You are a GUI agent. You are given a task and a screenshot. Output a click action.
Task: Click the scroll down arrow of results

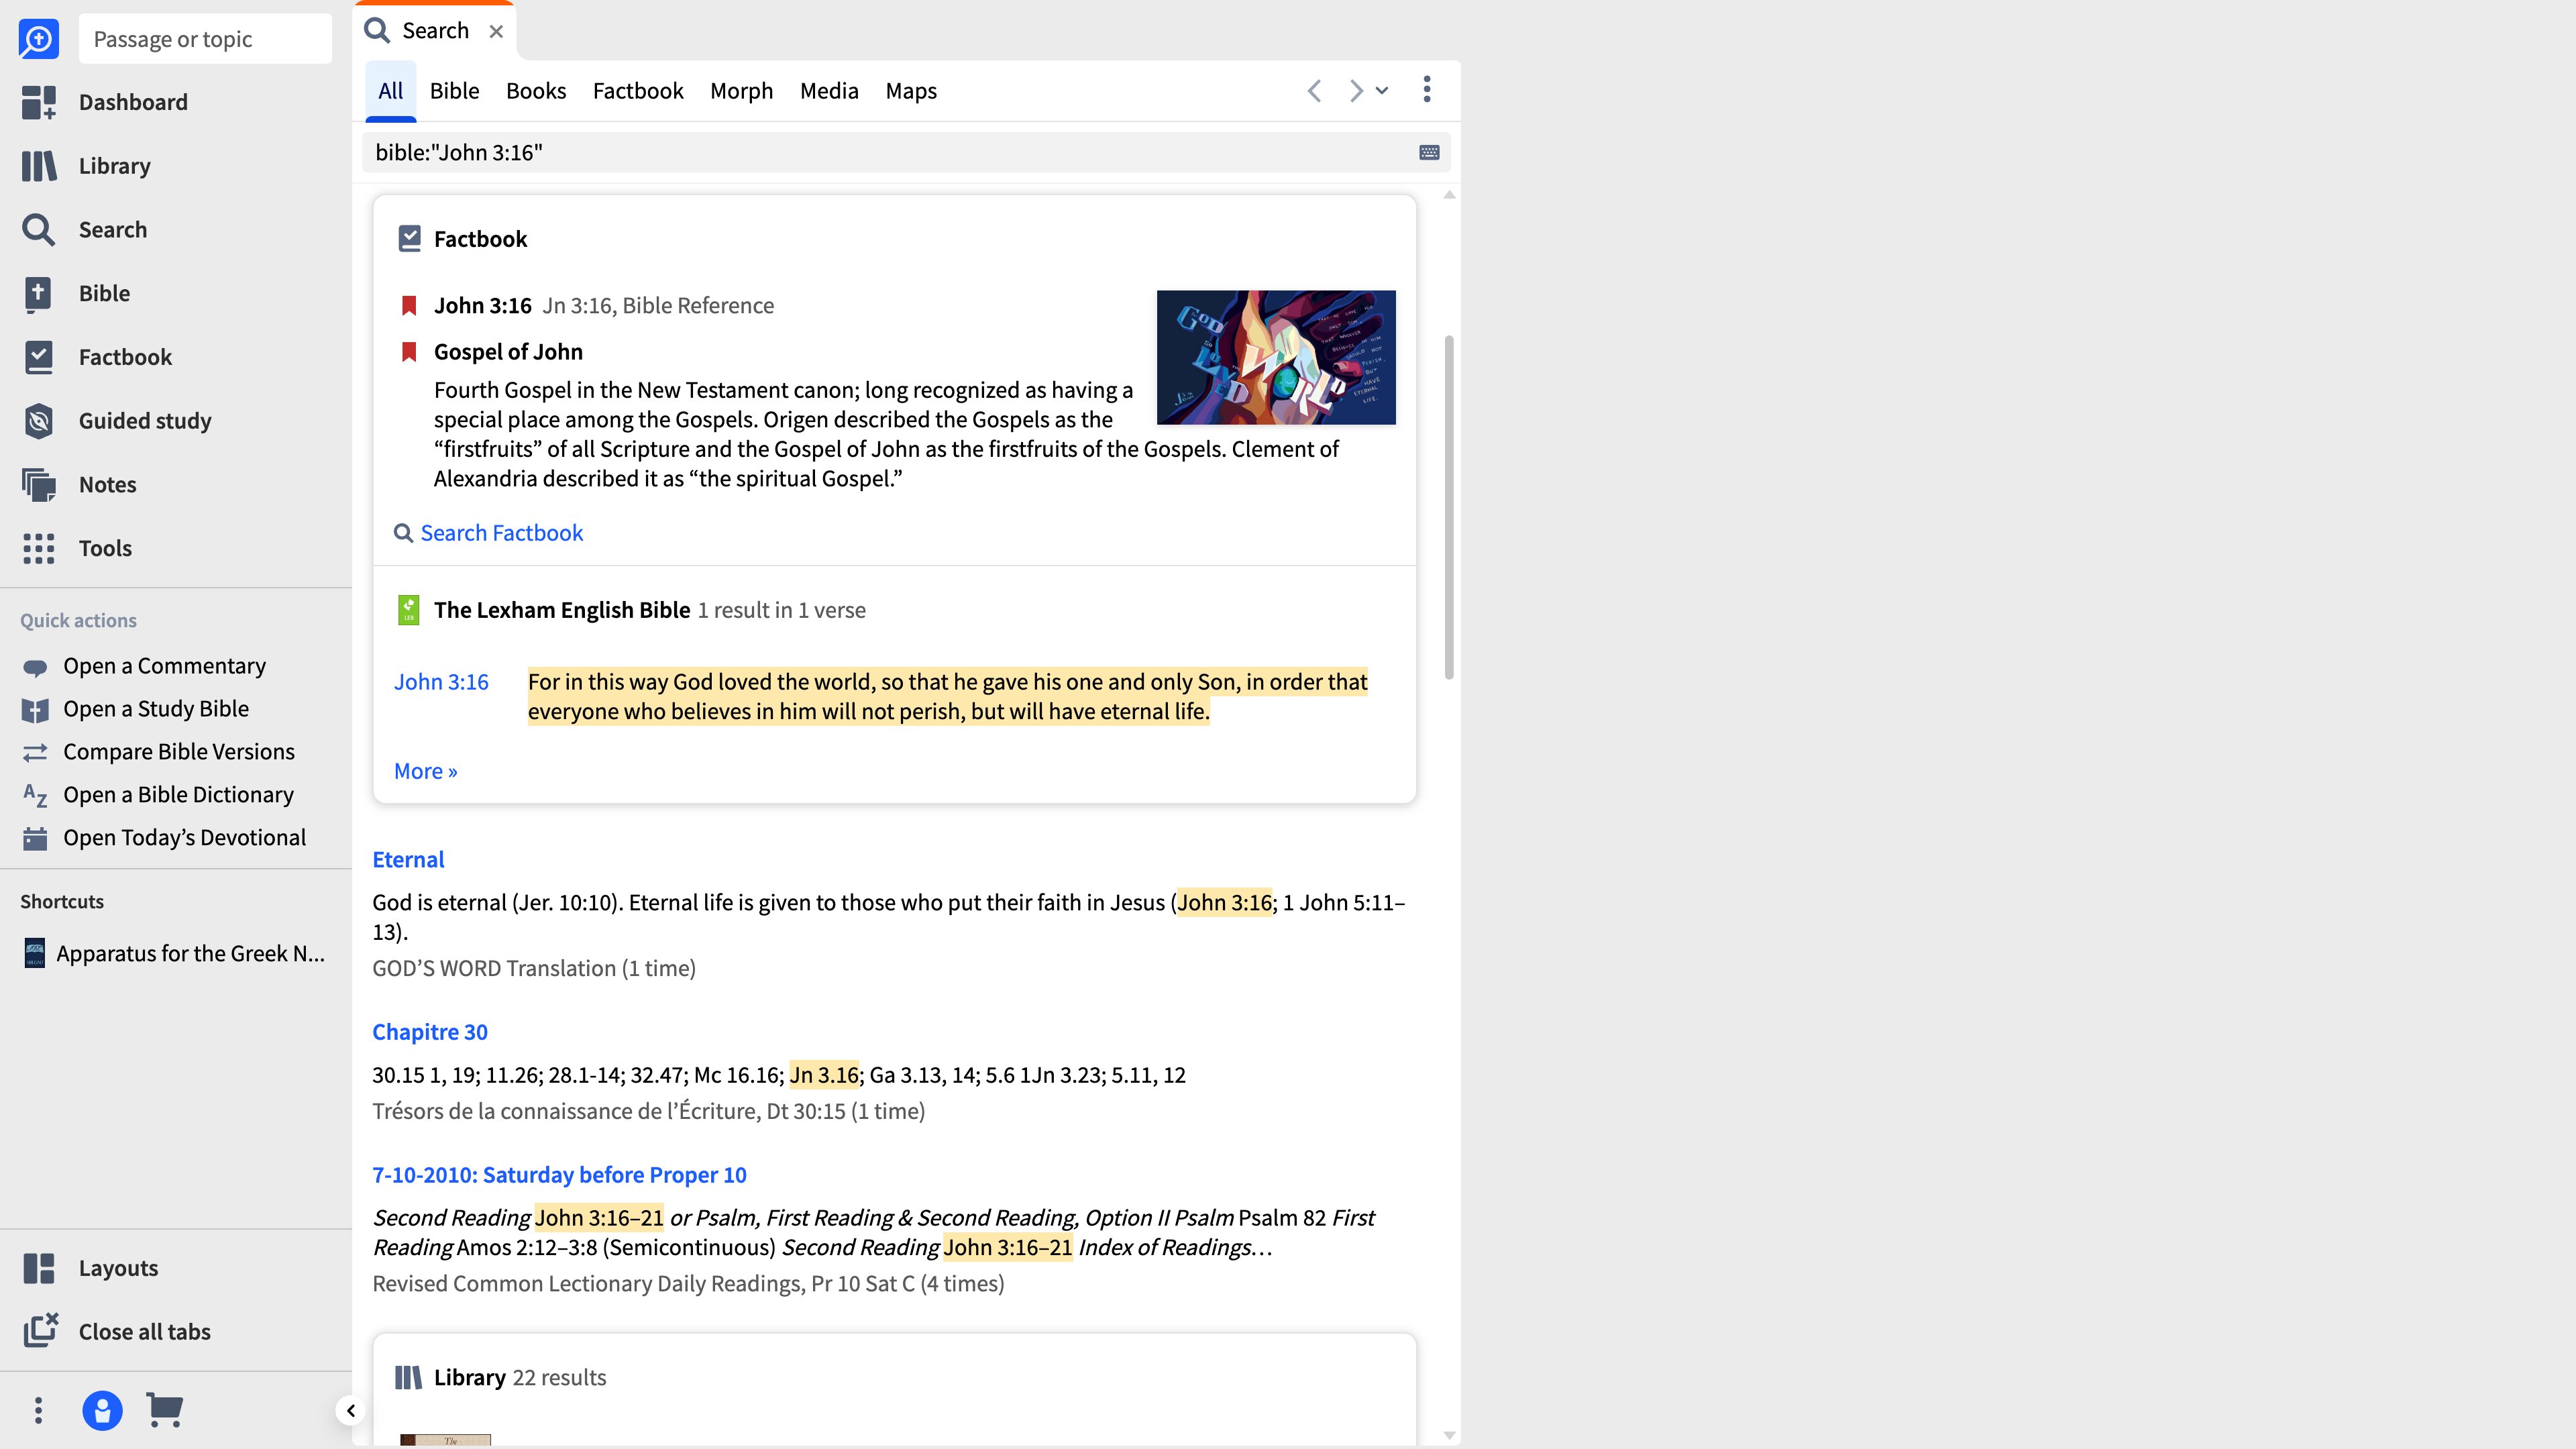tap(1449, 1436)
